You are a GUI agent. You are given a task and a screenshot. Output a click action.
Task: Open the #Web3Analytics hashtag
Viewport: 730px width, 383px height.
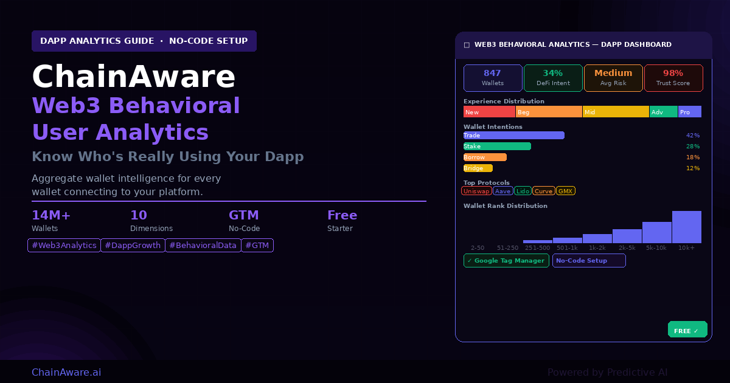click(x=64, y=246)
